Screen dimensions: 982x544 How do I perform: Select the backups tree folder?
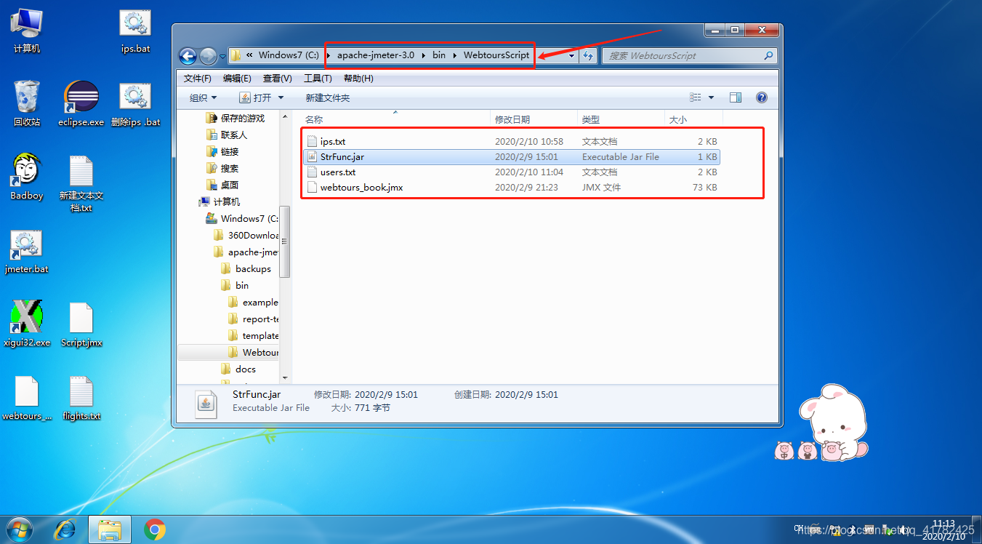pyautogui.click(x=253, y=268)
